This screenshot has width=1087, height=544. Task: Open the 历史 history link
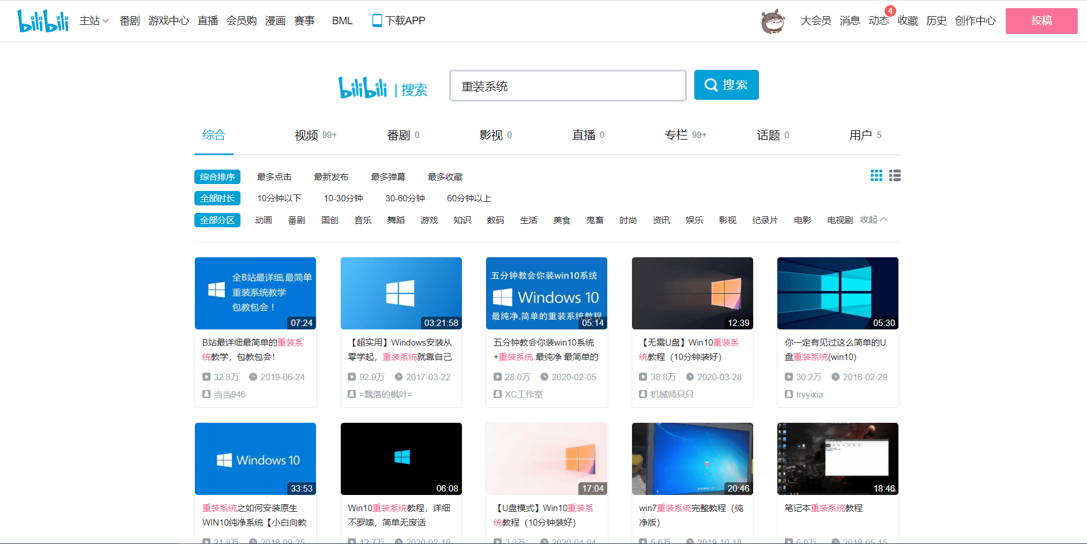[x=936, y=21]
